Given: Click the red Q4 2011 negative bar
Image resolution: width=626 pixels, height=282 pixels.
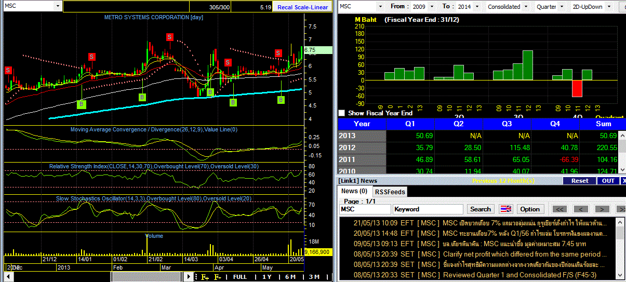Looking at the screenshot, I should [x=577, y=88].
